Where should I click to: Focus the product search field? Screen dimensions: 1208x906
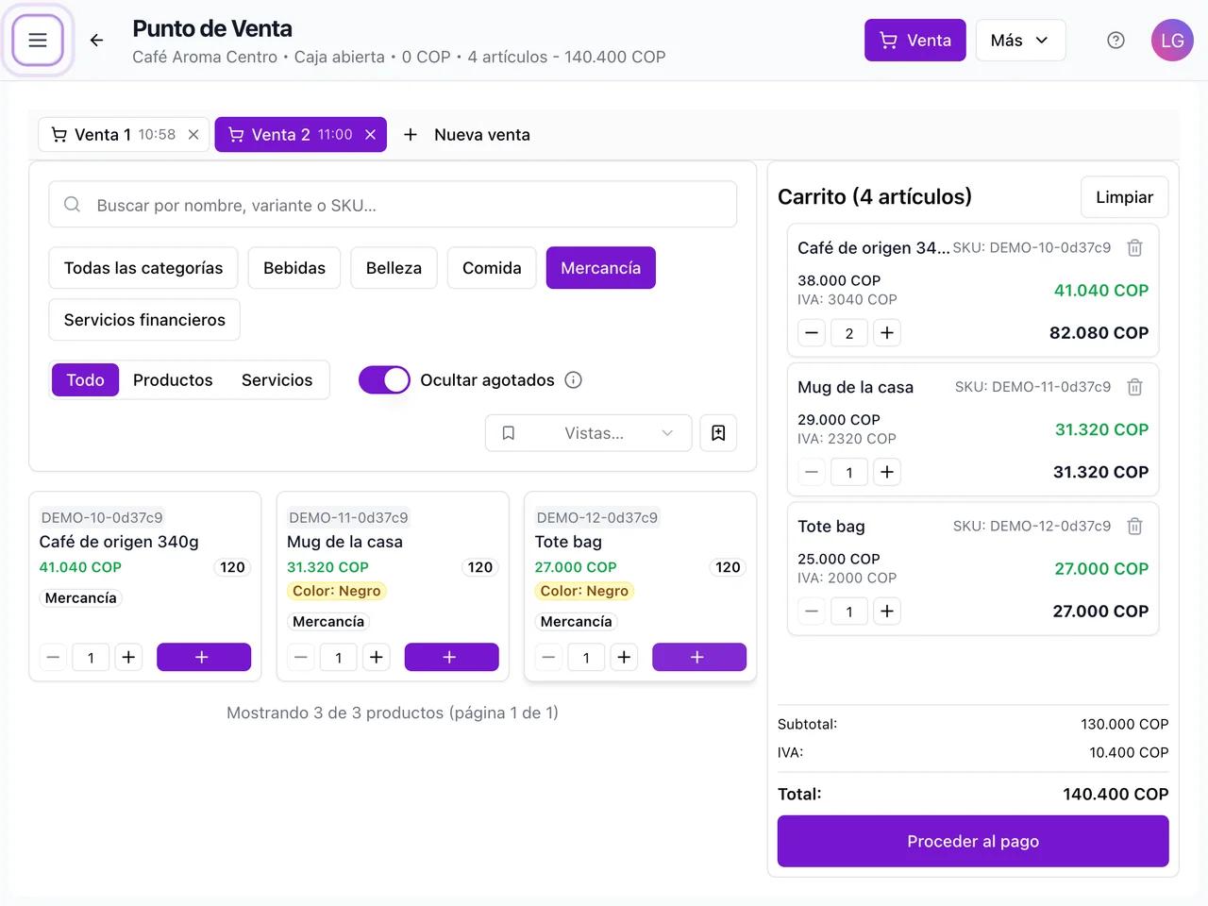point(393,205)
